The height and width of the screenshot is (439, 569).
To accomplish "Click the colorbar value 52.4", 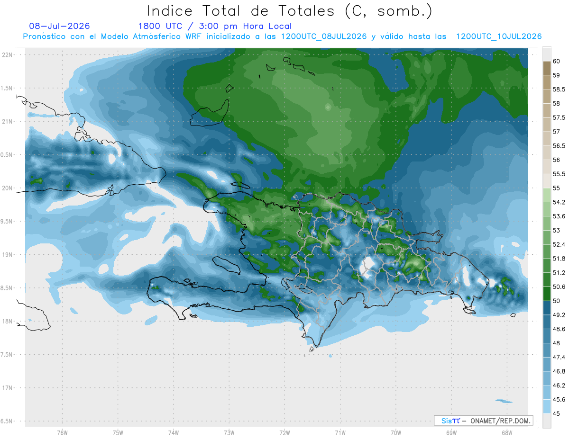I will pyautogui.click(x=559, y=244).
